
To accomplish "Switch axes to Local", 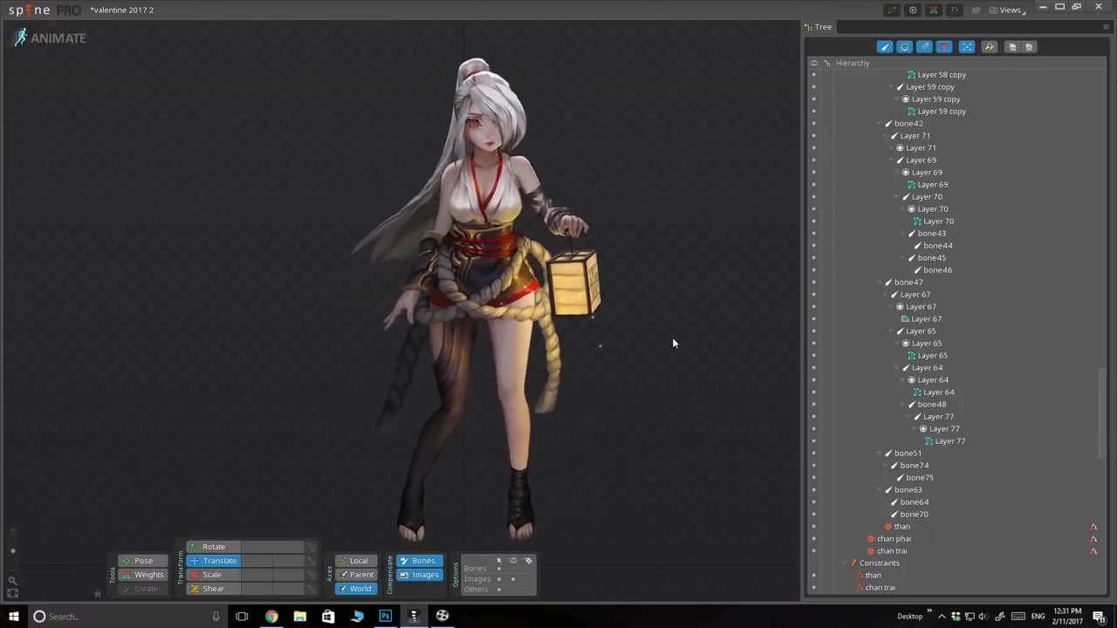I will click(x=356, y=561).
